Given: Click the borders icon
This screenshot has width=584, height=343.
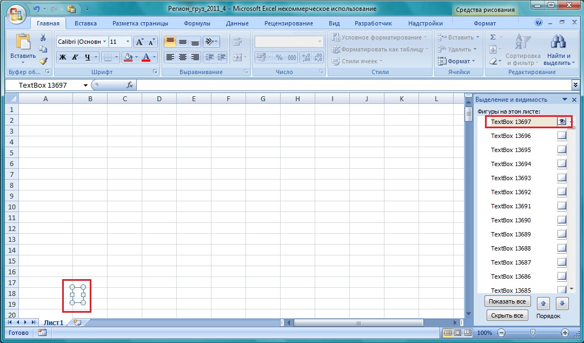Looking at the screenshot, I should (x=108, y=57).
